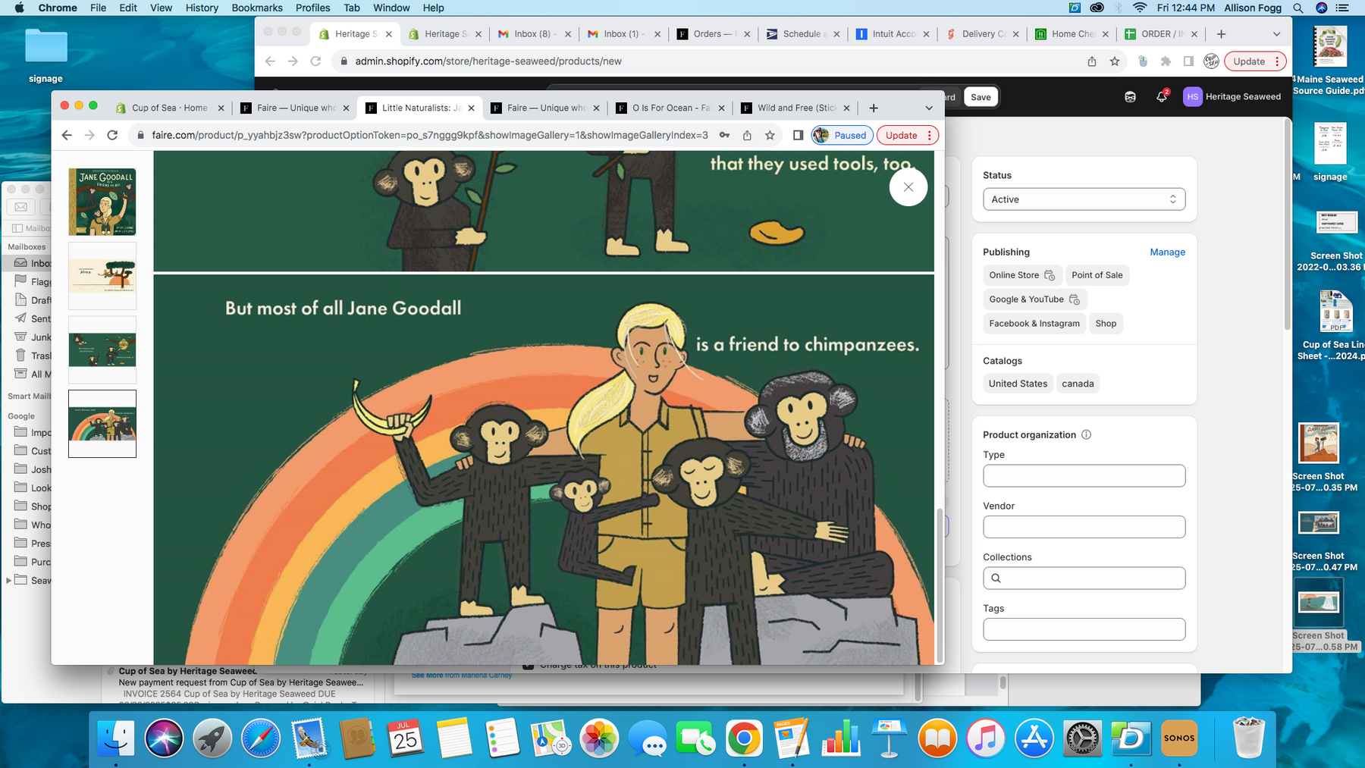1365x768 pixels.
Task: Close the Faire image gallery overlay
Action: (x=908, y=187)
